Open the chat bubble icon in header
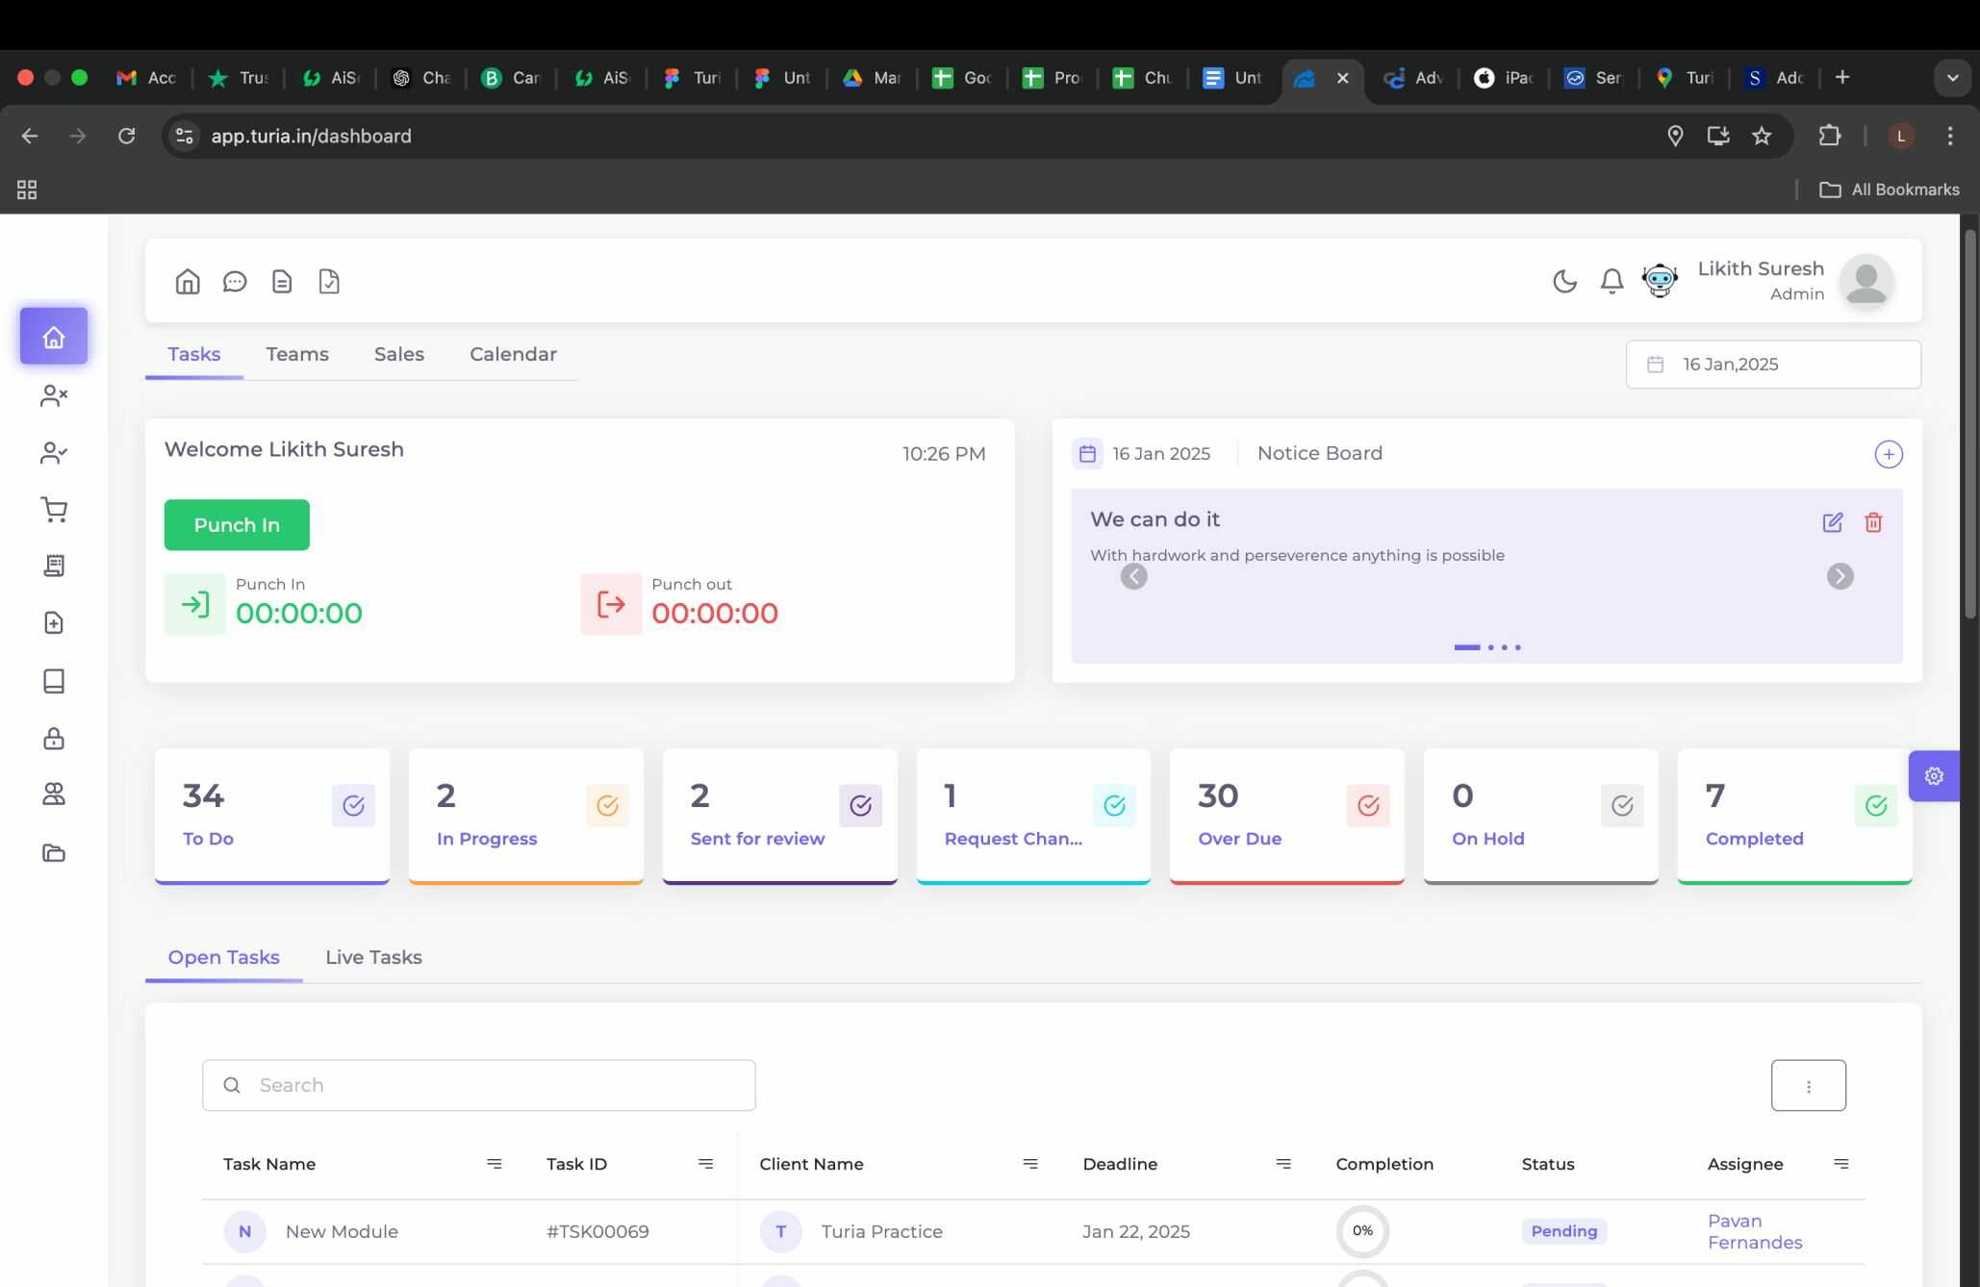 point(235,282)
